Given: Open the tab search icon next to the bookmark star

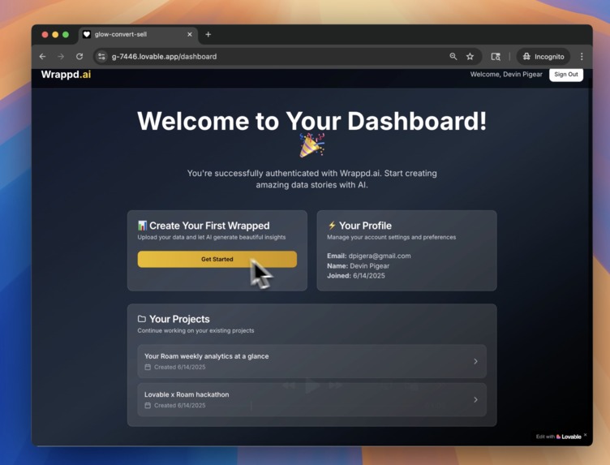Looking at the screenshot, I should click(496, 57).
